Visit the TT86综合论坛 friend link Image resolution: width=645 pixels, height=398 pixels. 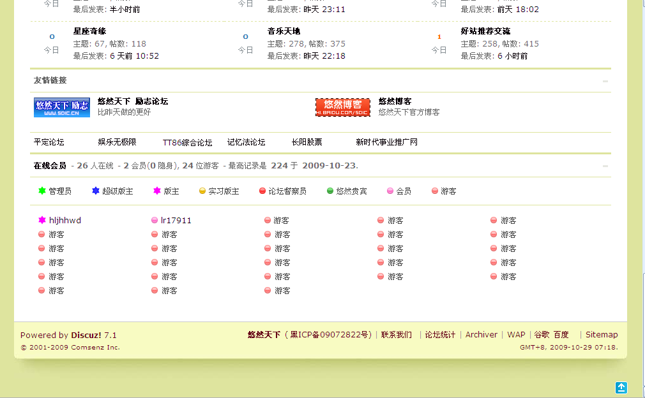tap(187, 142)
